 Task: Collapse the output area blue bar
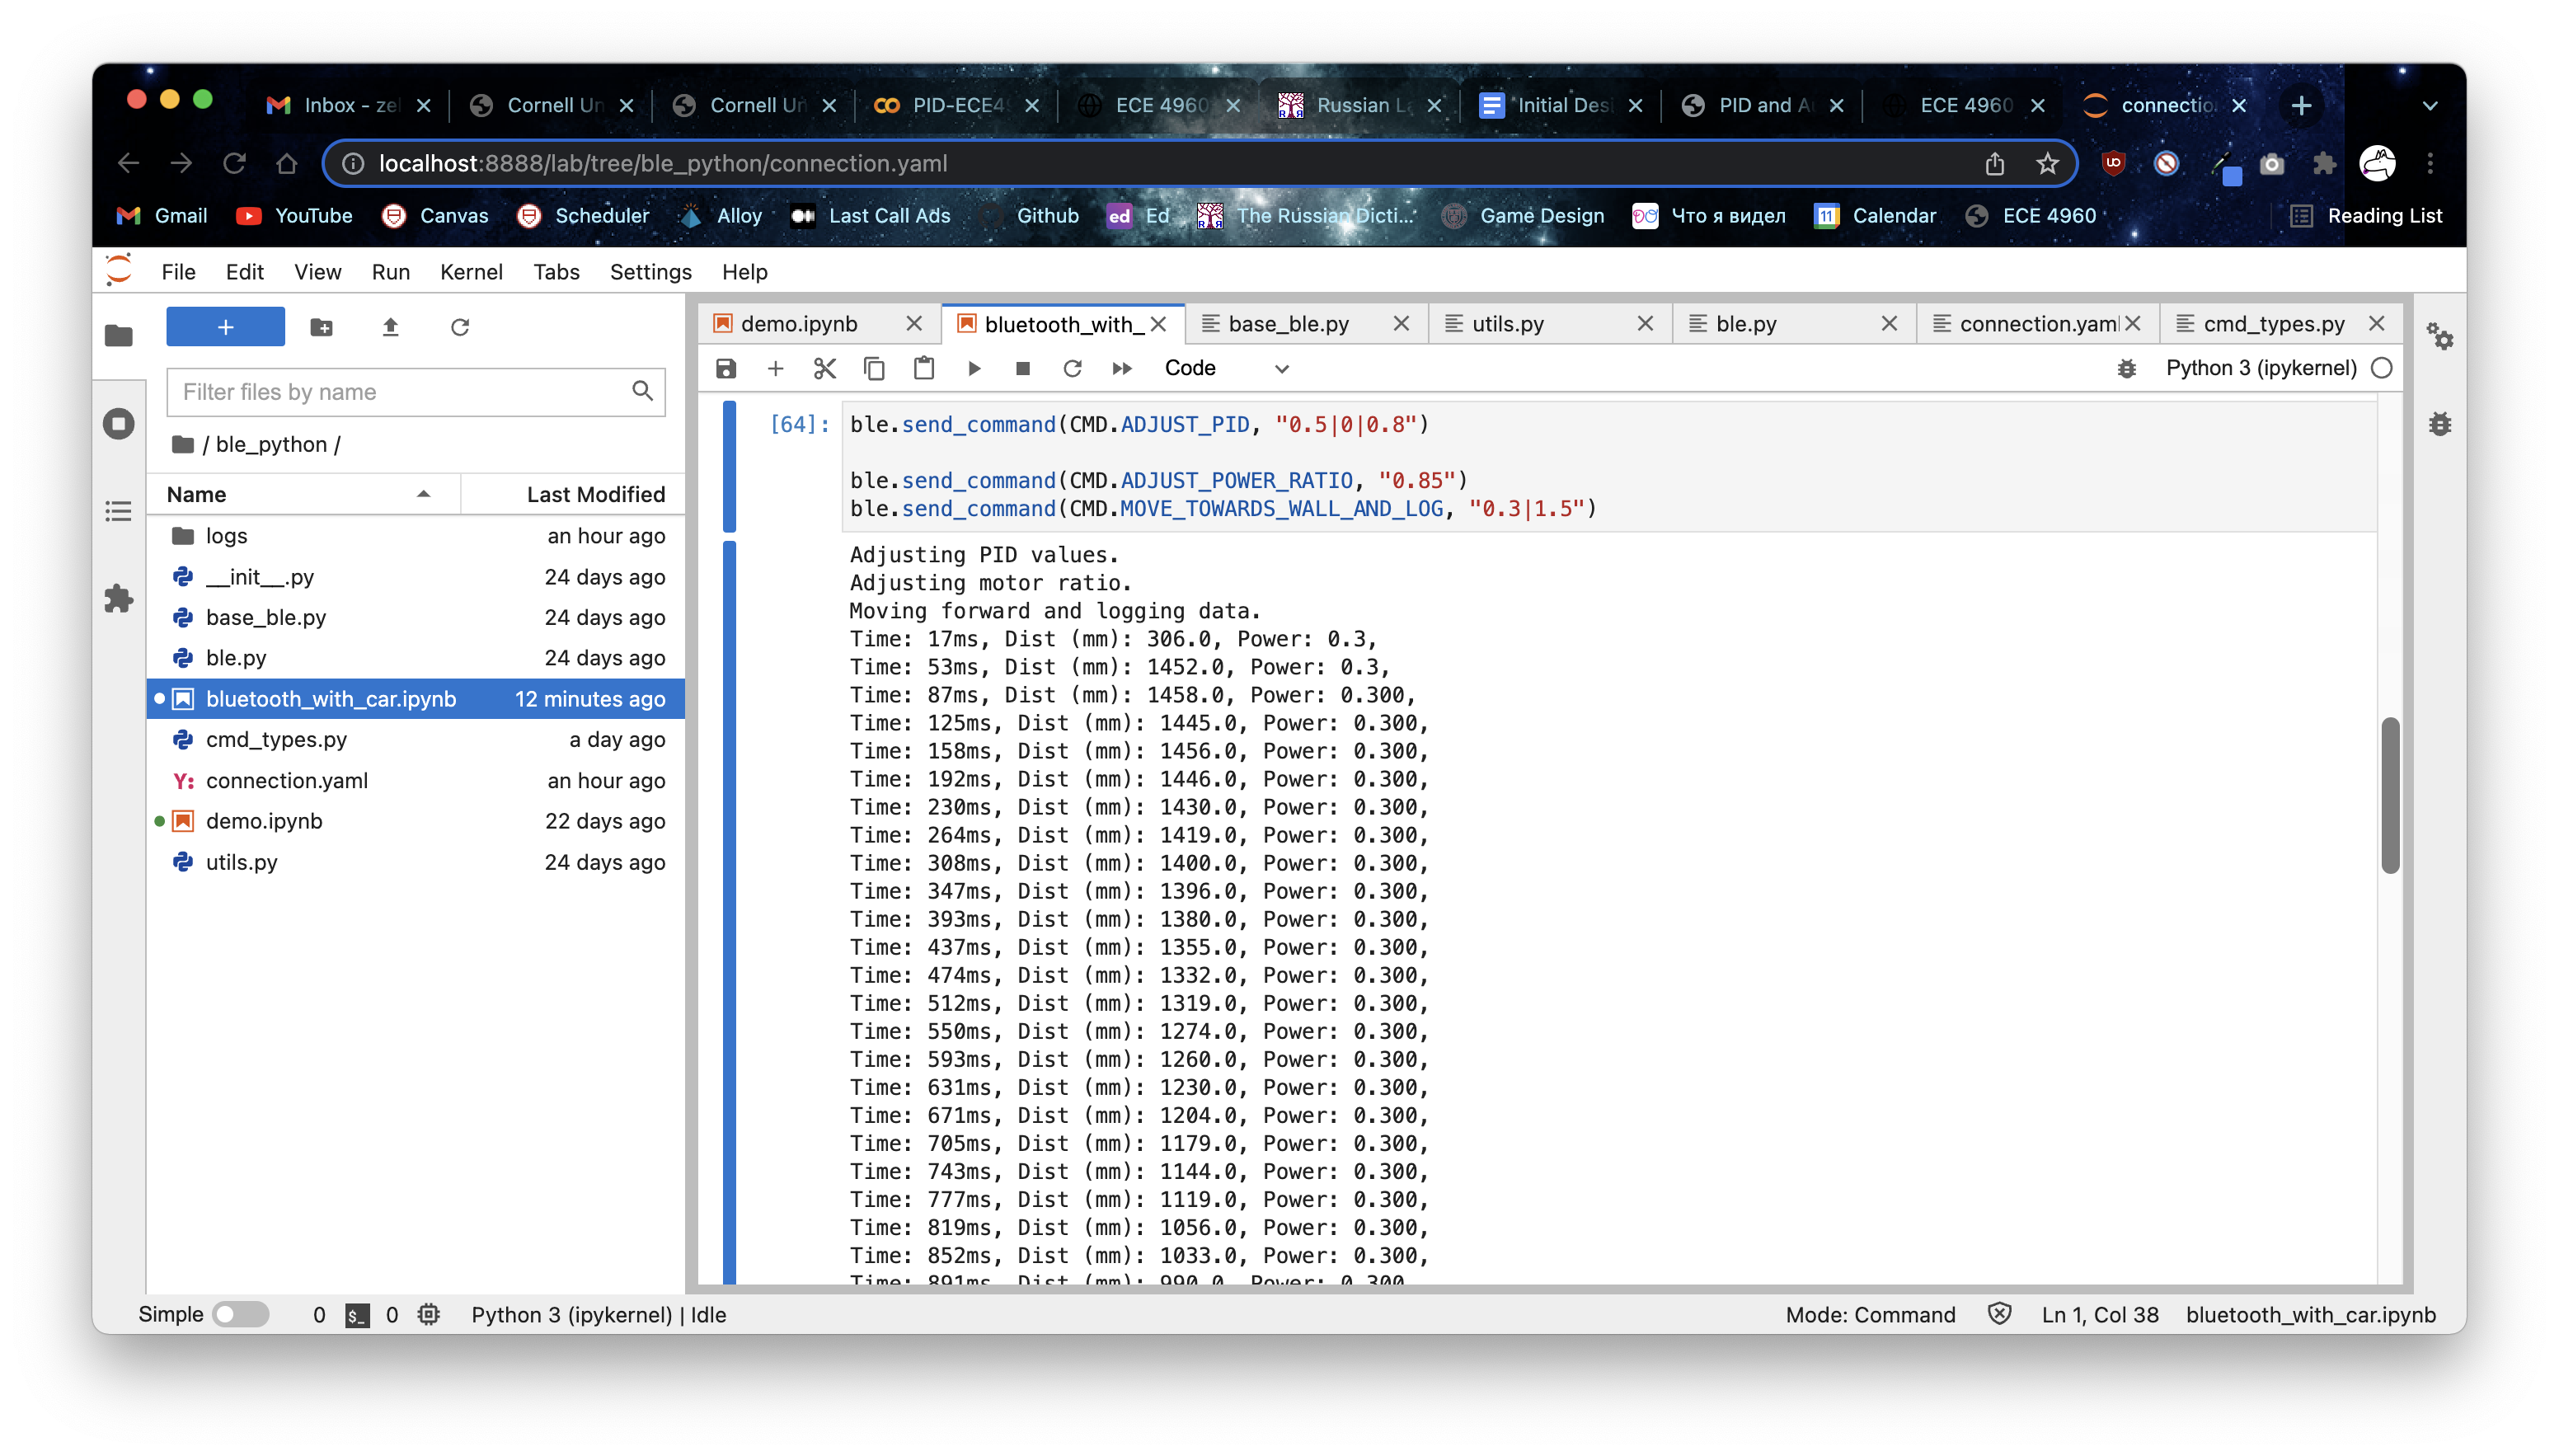[x=730, y=912]
